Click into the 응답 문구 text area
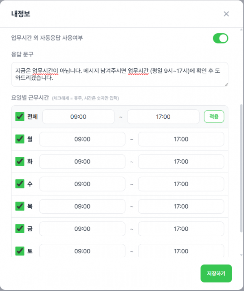This screenshot has height=291, width=244. pos(120,74)
